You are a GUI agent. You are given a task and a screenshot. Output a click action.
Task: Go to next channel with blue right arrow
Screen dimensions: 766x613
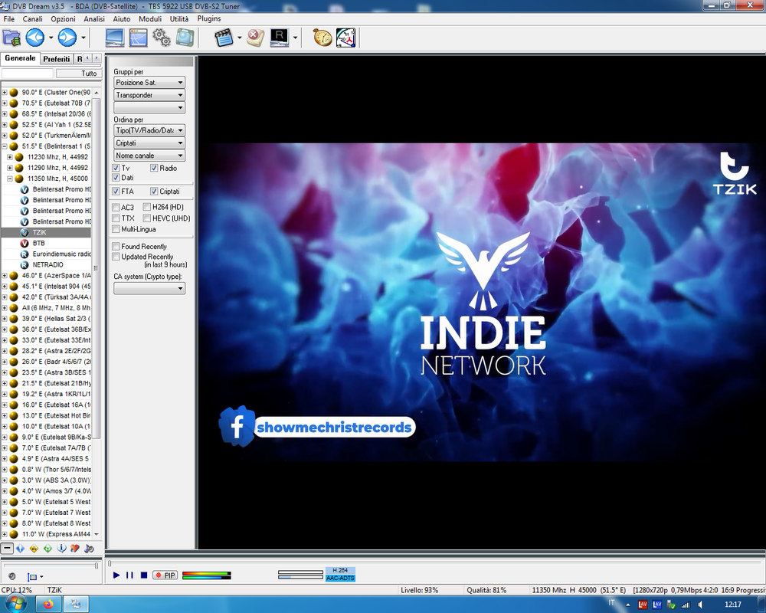click(67, 38)
